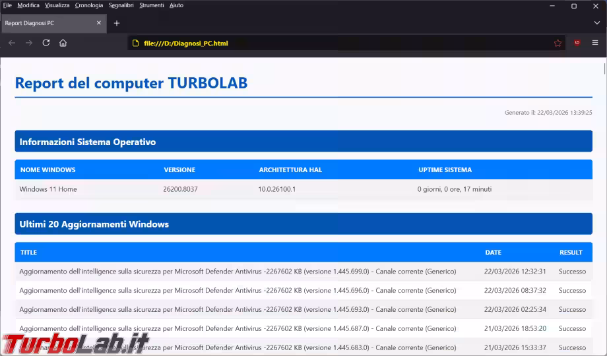This screenshot has height=356, width=607.
Task: Open the hamburger application menu
Action: coord(595,43)
